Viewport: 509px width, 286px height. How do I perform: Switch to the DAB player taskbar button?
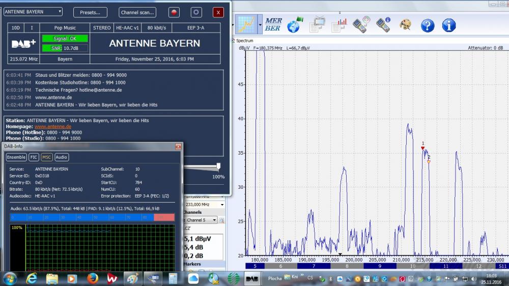[x=252, y=279]
